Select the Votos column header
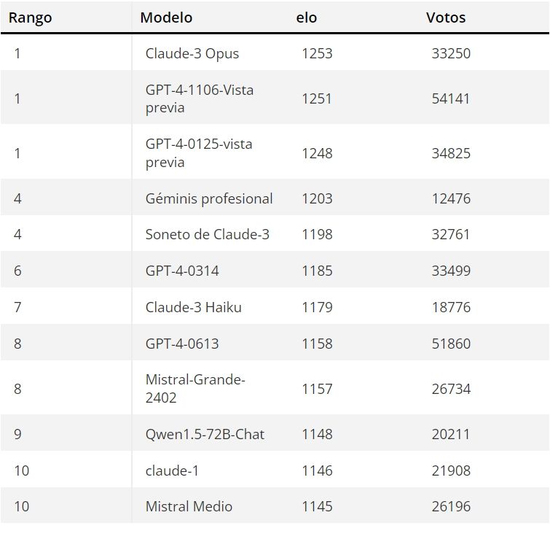Screen dimensions: 550x542 (446, 18)
